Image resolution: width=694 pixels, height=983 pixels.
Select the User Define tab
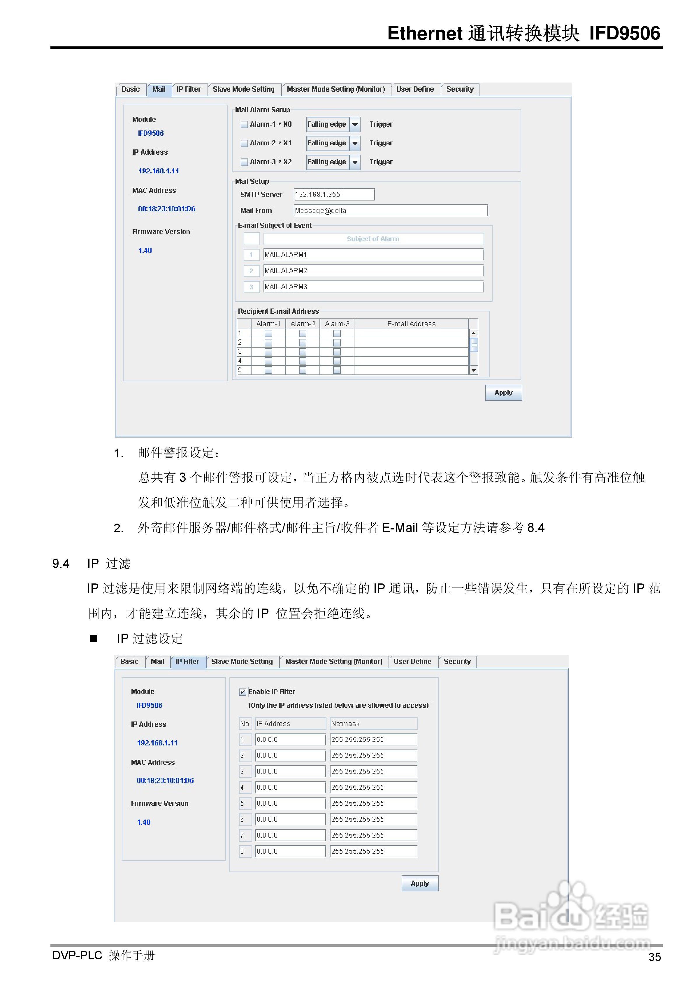coord(415,89)
